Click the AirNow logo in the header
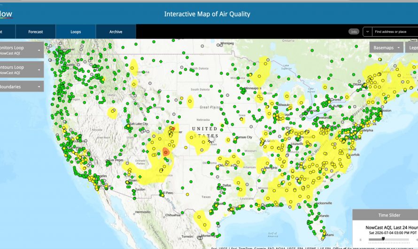418x249 pixels. click(6, 14)
